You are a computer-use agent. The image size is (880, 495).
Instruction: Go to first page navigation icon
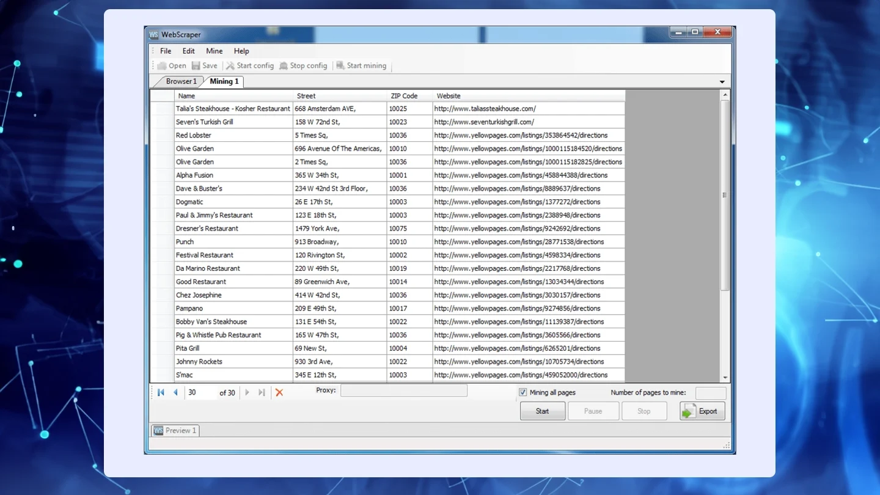pos(161,392)
